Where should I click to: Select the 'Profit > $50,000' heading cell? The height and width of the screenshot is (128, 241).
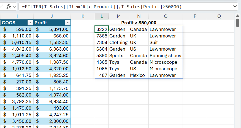tap(139, 23)
